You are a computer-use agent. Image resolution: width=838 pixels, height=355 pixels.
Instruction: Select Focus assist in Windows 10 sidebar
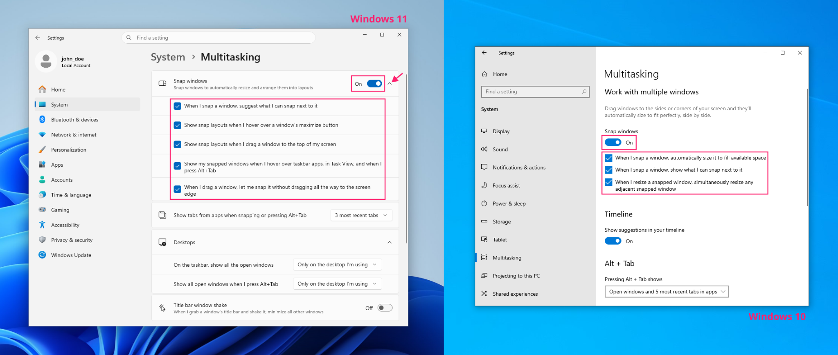tap(535, 185)
